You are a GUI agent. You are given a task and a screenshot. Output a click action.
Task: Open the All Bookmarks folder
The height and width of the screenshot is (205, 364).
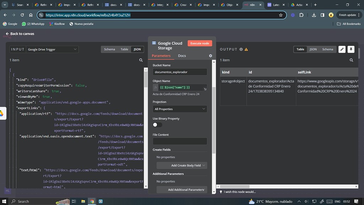[349, 24]
